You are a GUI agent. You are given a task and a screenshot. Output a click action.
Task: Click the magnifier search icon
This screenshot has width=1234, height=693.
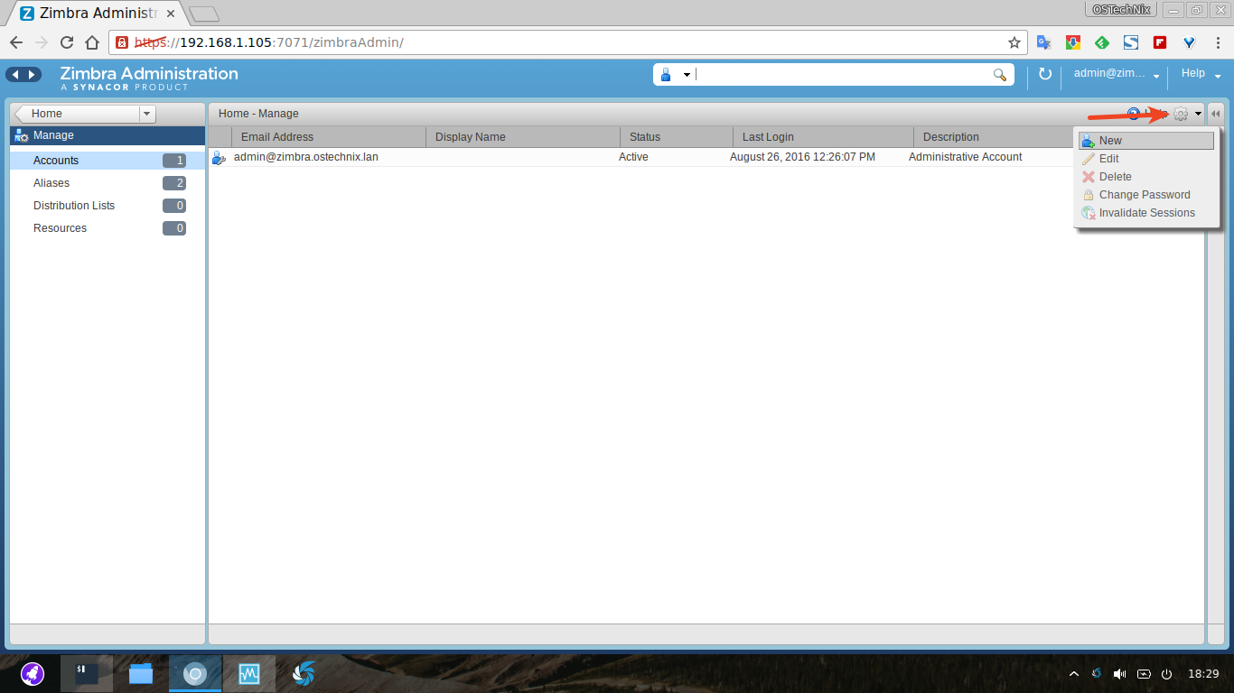click(x=1000, y=75)
